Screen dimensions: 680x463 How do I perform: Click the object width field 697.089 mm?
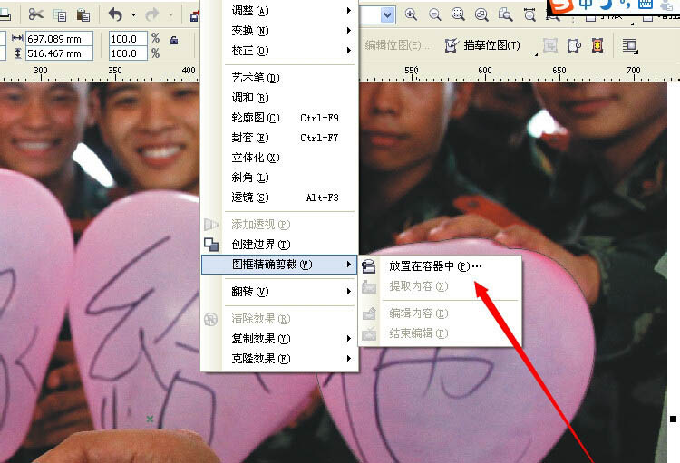59,39
